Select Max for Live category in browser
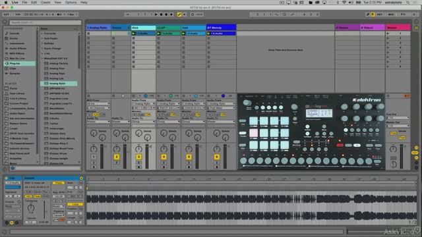 tap(17, 59)
